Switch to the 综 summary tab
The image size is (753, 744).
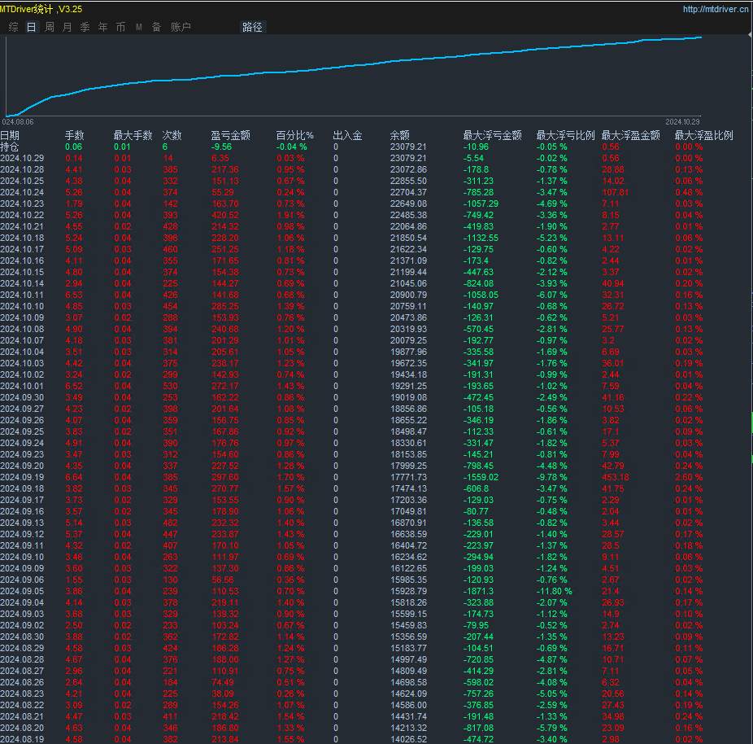click(x=14, y=27)
